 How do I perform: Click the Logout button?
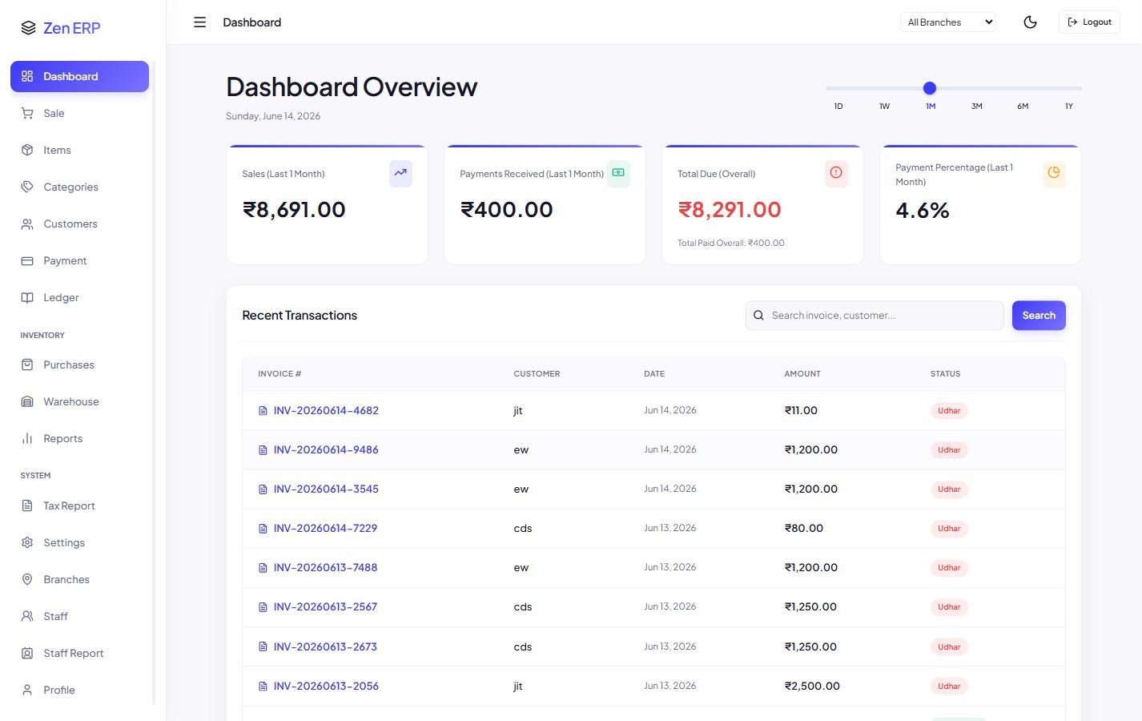click(x=1089, y=22)
